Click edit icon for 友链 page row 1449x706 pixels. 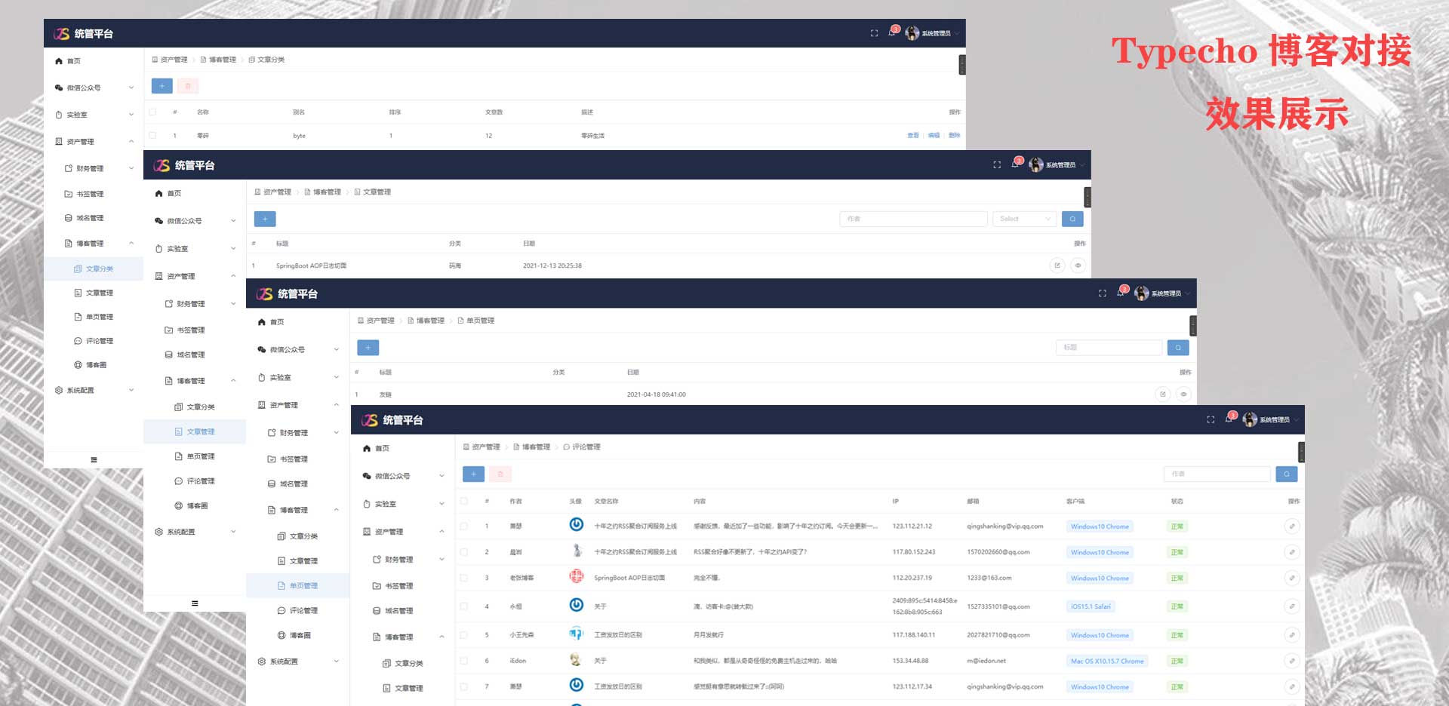pyautogui.click(x=1163, y=394)
